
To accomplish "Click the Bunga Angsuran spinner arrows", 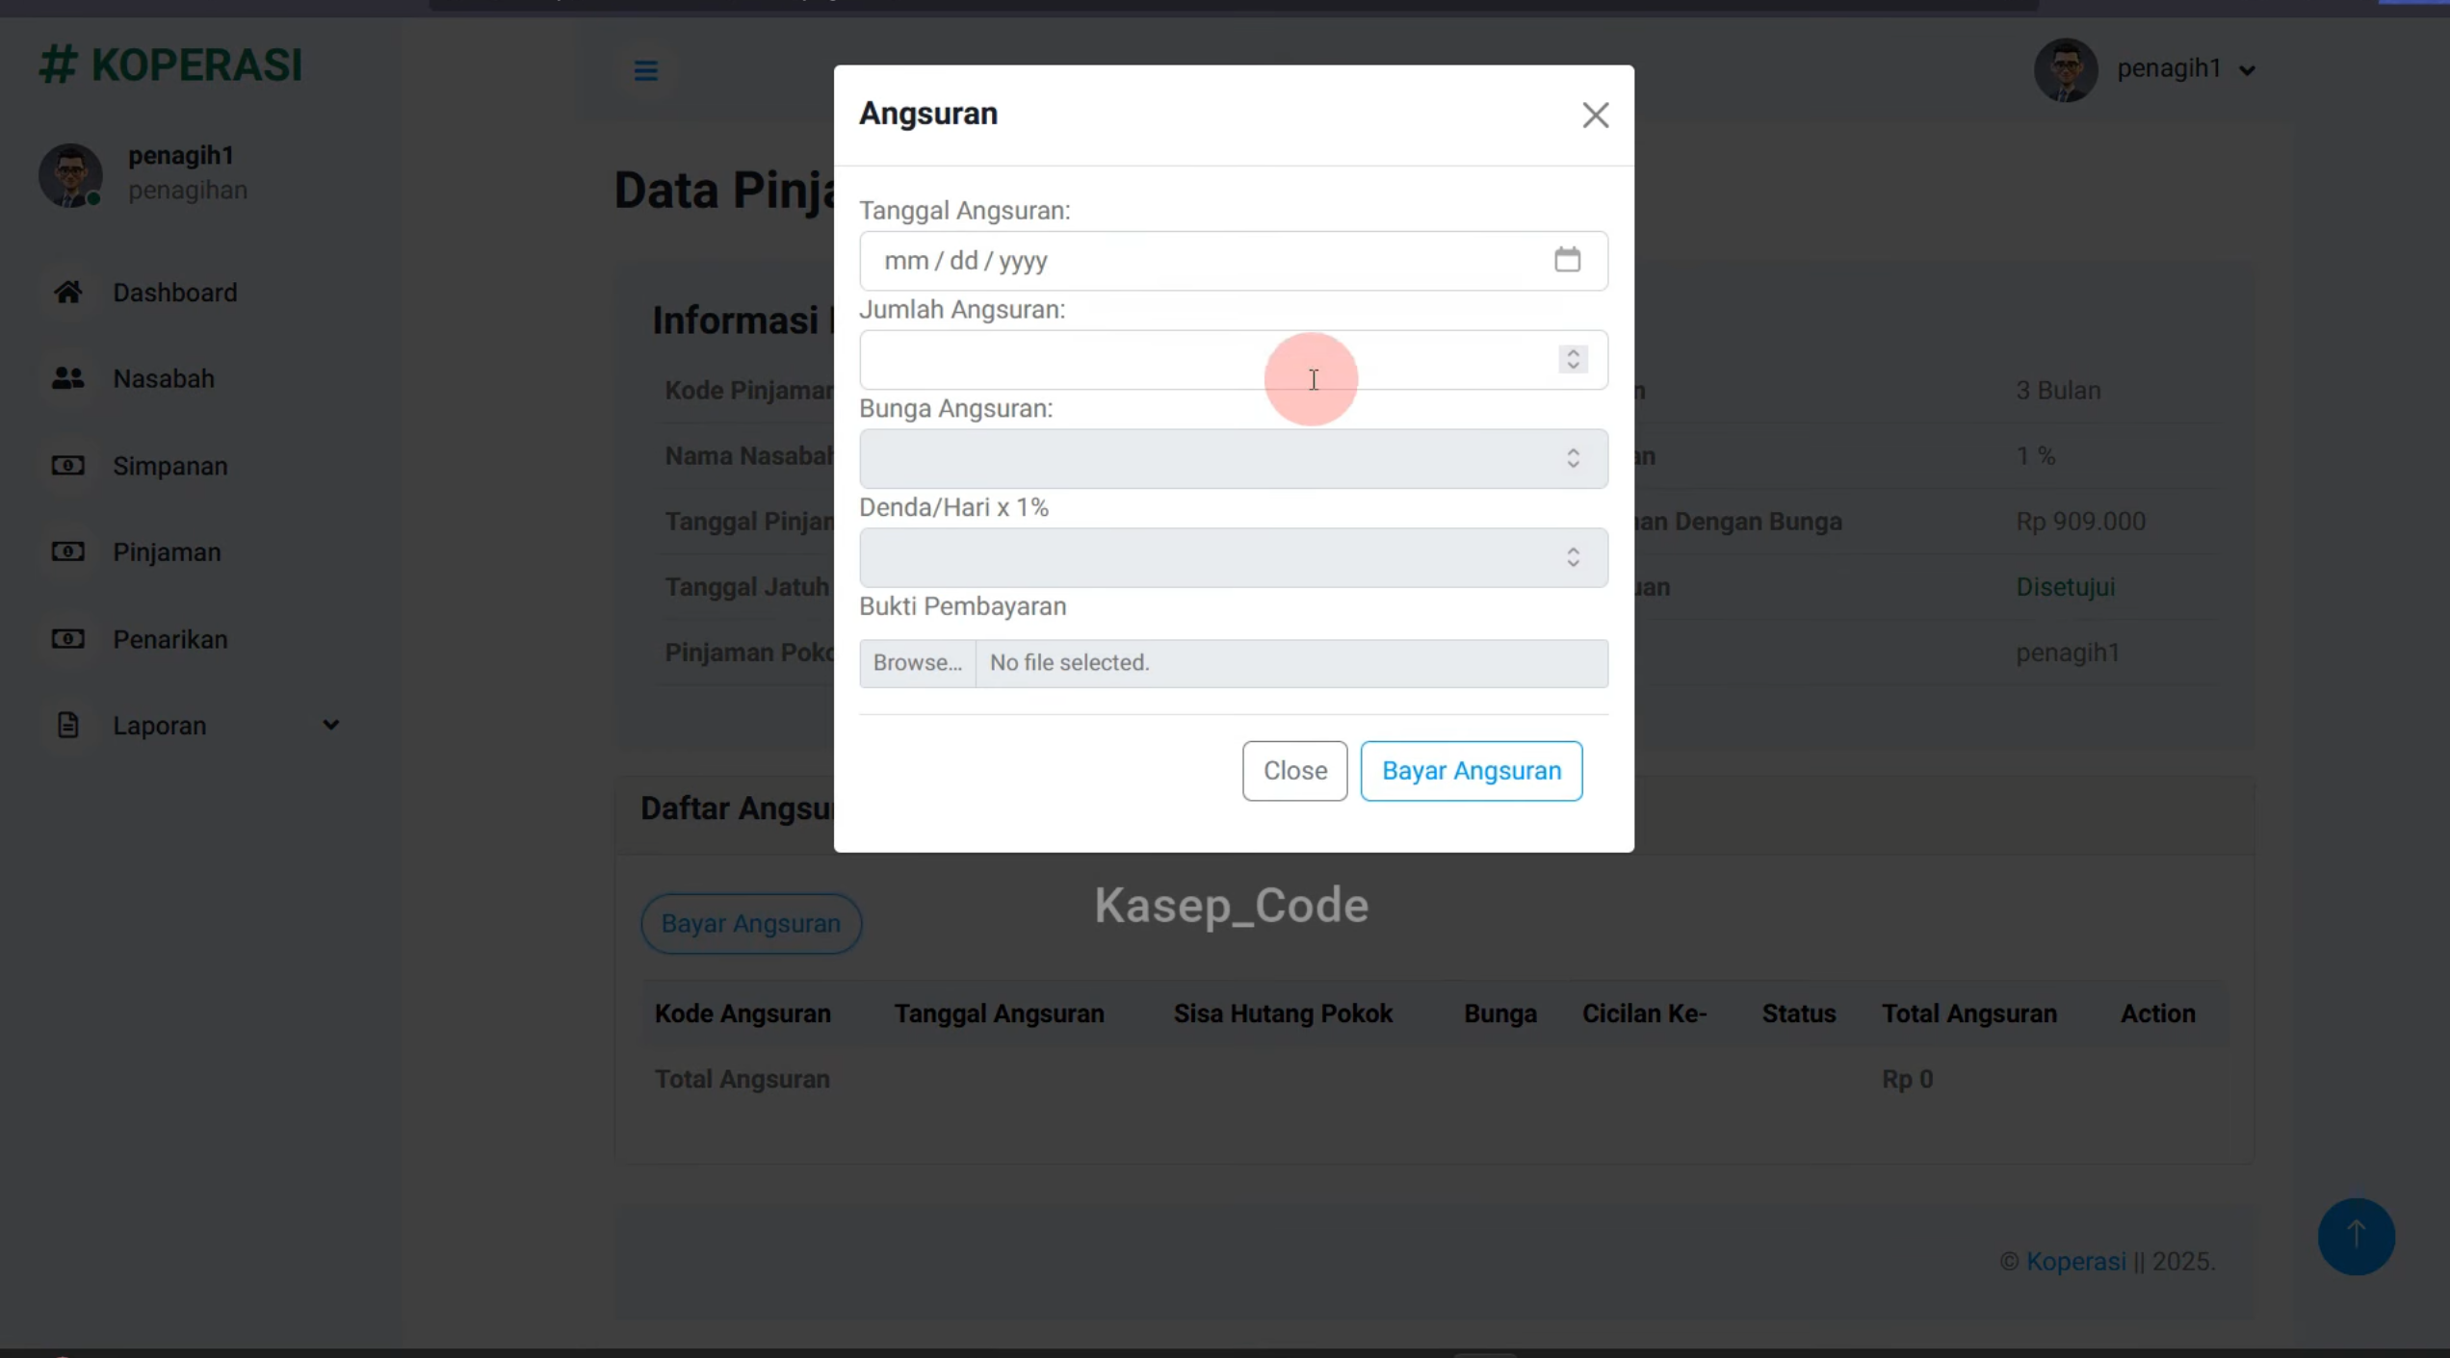I will tap(1573, 458).
